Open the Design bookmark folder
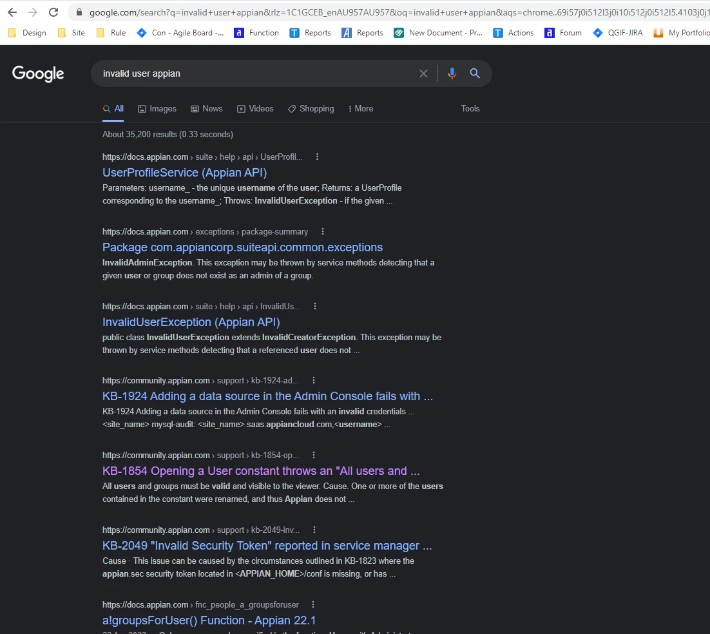This screenshot has width=710, height=634. [x=27, y=33]
